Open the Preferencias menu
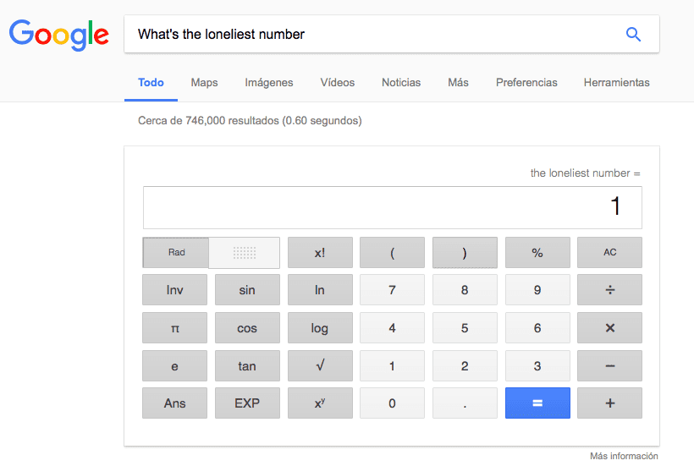Screen dimensions: 694x466 tap(526, 83)
